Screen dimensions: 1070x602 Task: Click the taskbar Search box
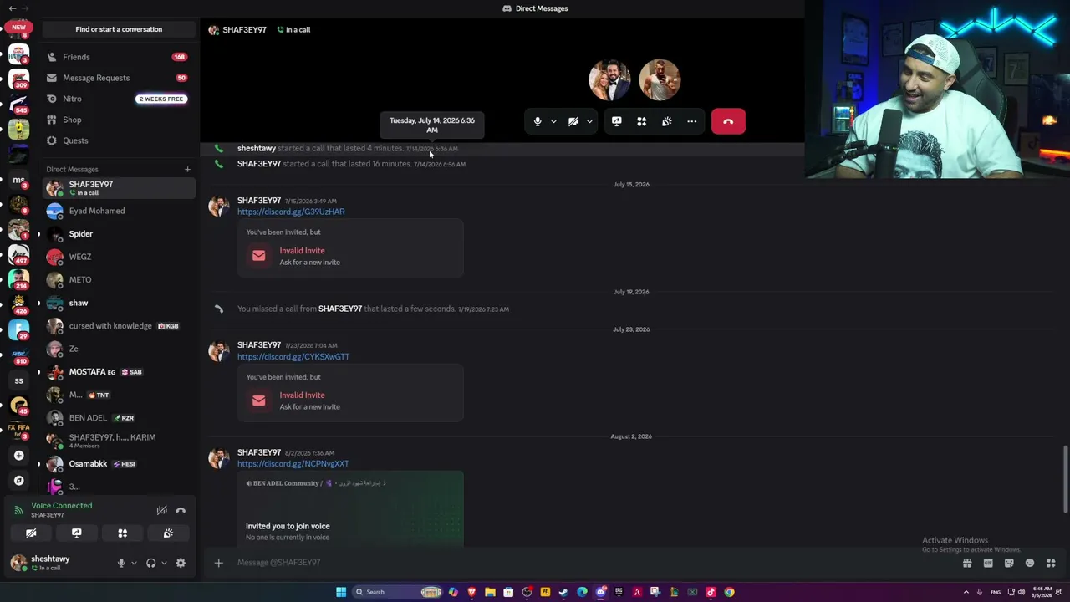pyautogui.click(x=398, y=592)
